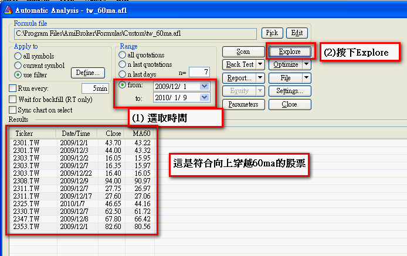Select the 2303.TW row dated 2009/12/22

click(x=82, y=173)
